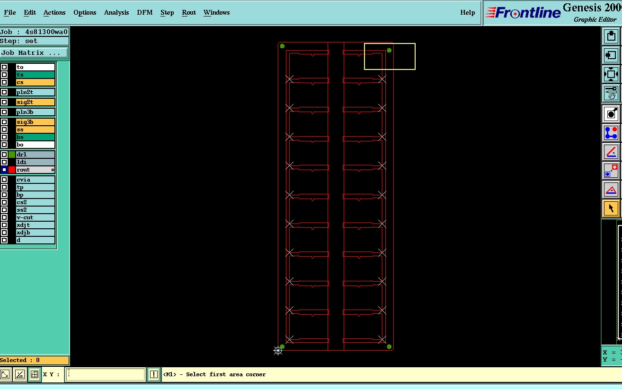Toggle the checkbox for layer pln2t
The width and height of the screenshot is (622, 389).
(x=4, y=92)
